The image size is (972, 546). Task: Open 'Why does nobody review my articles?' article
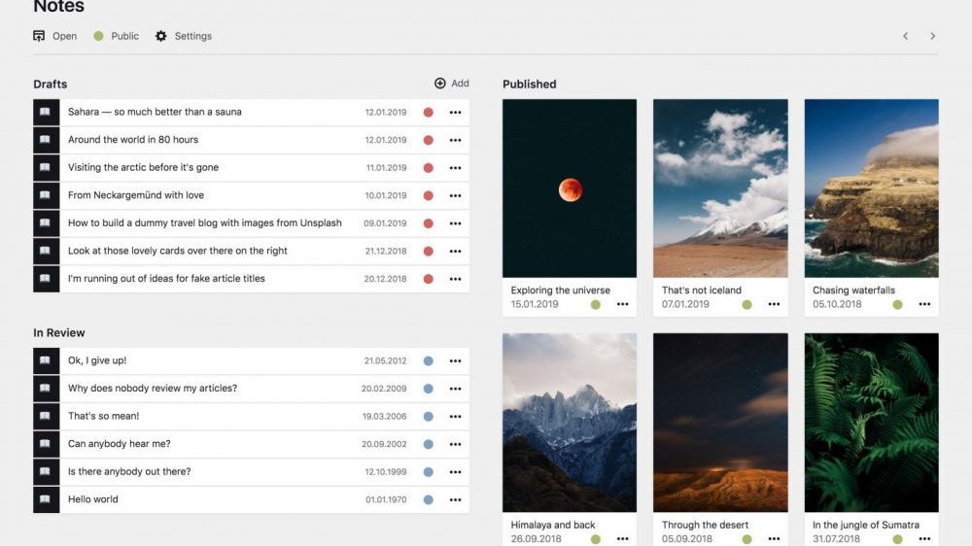tap(153, 389)
